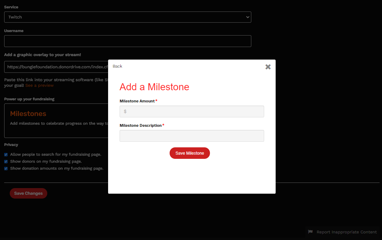Click the flag icon next to Report Inappropriate Content
Image resolution: width=382 pixels, height=240 pixels.
(309, 232)
